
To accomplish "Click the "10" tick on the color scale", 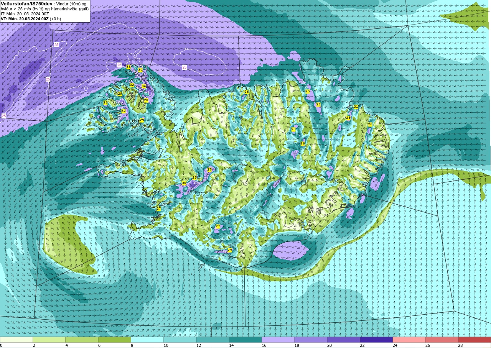I will [165, 345].
